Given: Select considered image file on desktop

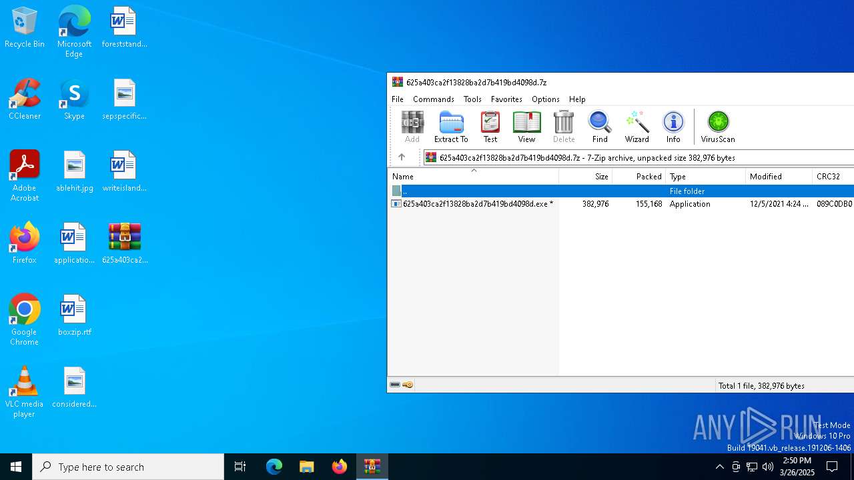Looking at the screenshot, I should pyautogui.click(x=74, y=387).
